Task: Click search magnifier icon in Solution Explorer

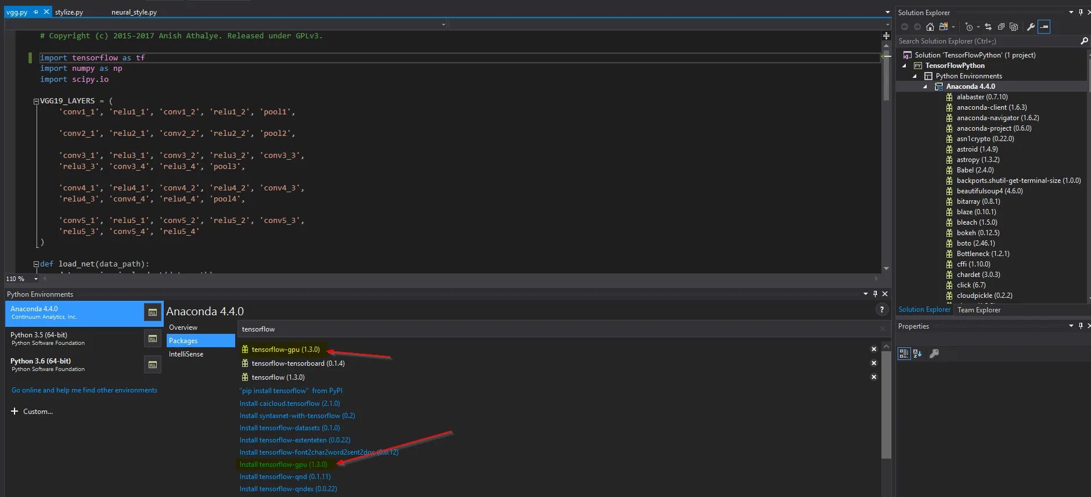Action: pyautogui.click(x=1083, y=41)
